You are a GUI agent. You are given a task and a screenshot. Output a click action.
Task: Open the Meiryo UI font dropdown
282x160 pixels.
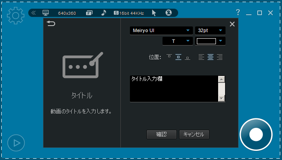161,30
